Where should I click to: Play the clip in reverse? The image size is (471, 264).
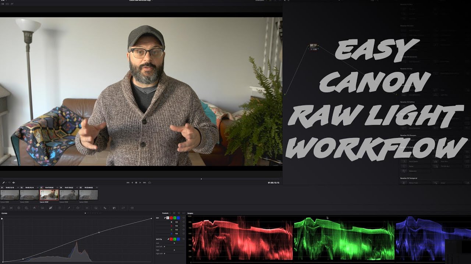point(132,183)
